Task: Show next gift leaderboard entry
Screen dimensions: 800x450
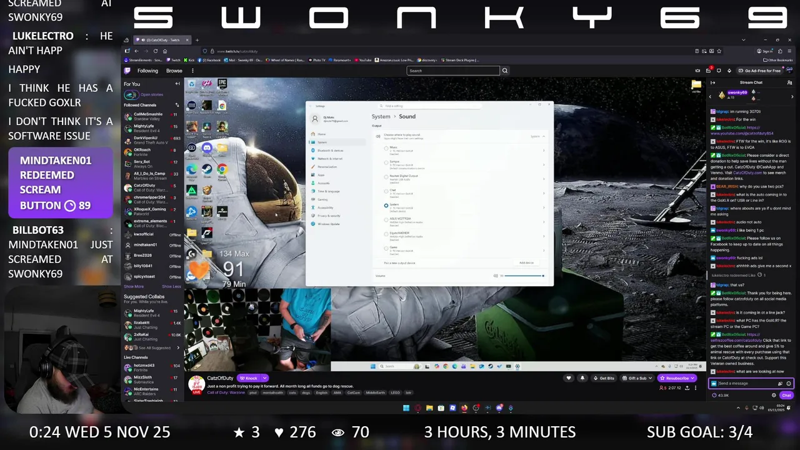Action: click(792, 96)
